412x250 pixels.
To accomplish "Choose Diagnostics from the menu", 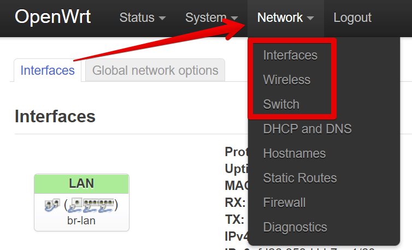I will pyautogui.click(x=295, y=227).
